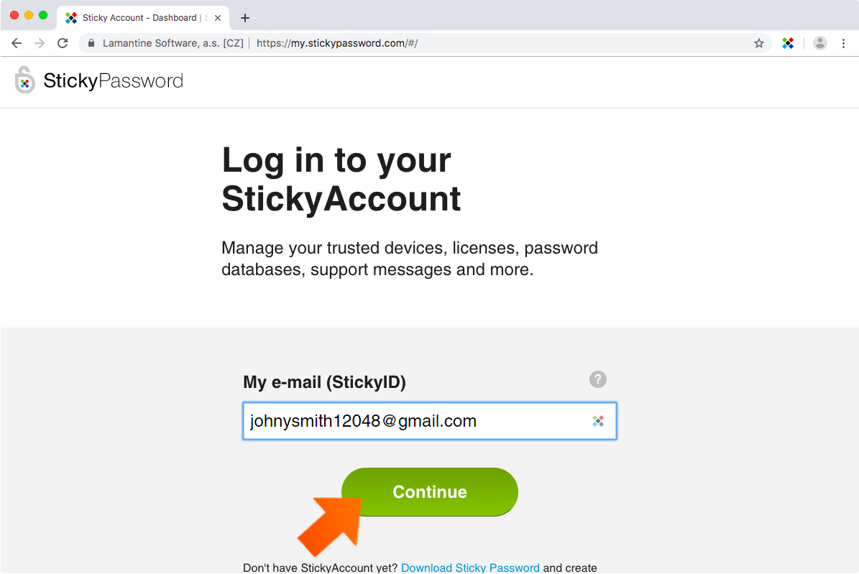
Task: Click the gray question mark help icon
Action: (x=597, y=379)
